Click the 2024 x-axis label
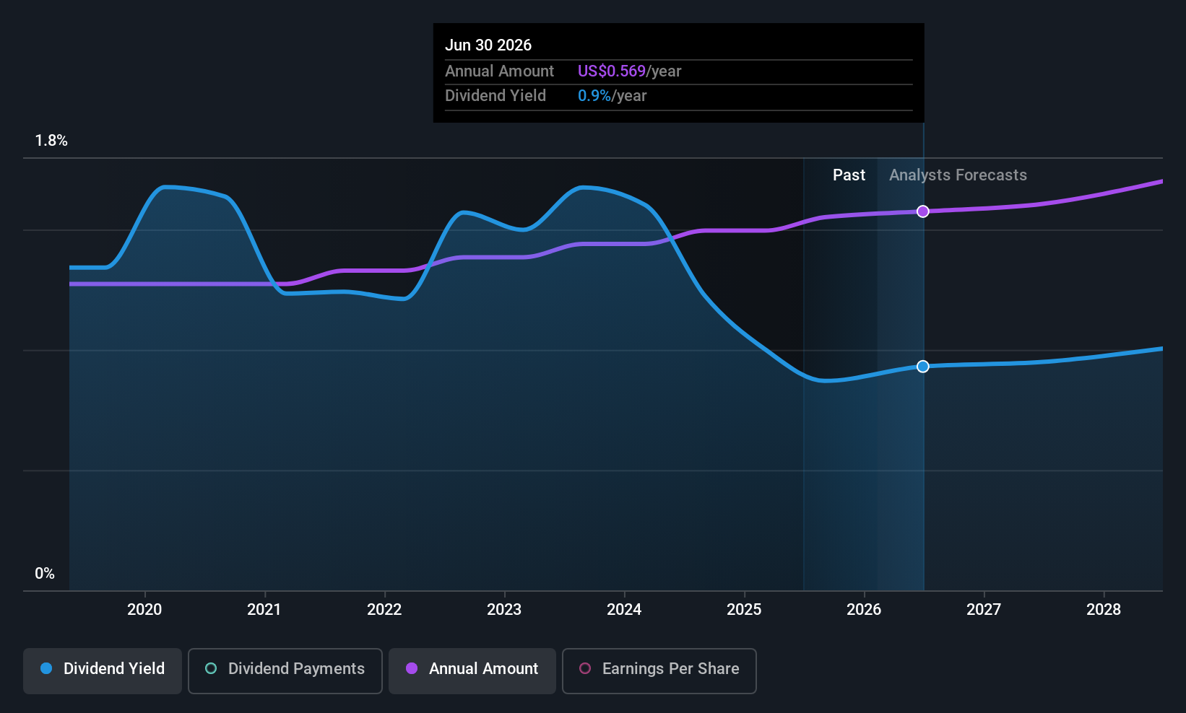 pos(624,609)
